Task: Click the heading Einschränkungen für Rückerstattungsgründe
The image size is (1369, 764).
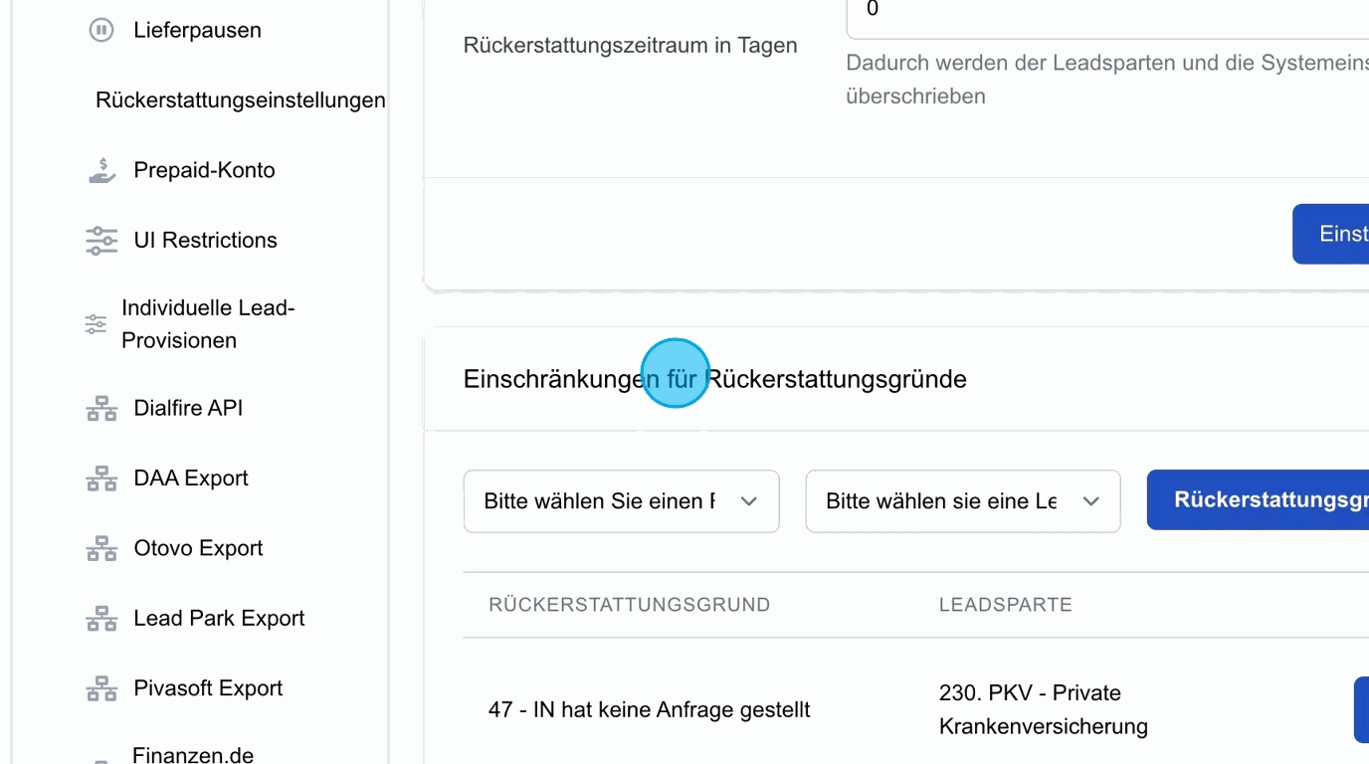Action: pos(715,379)
